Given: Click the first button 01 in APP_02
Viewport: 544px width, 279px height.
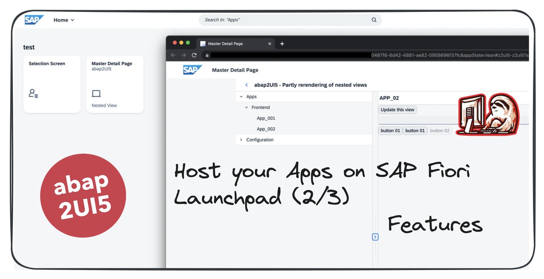Looking at the screenshot, I should pos(390,131).
